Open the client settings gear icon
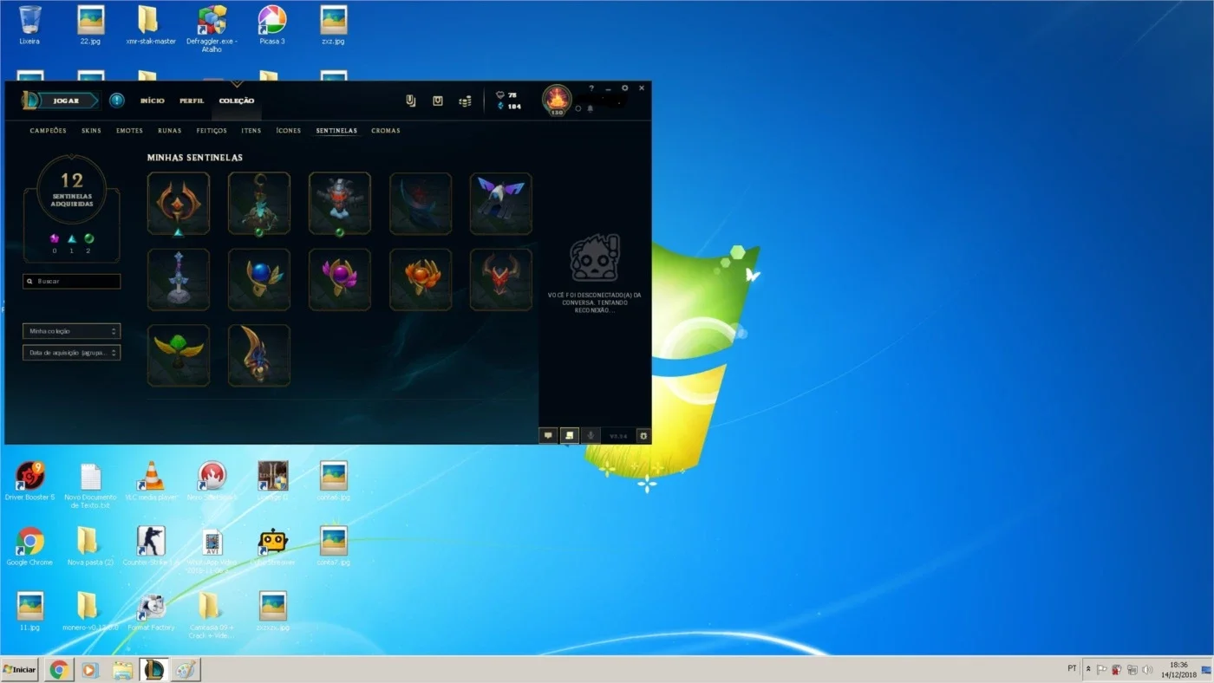The width and height of the screenshot is (1214, 683). coord(625,88)
